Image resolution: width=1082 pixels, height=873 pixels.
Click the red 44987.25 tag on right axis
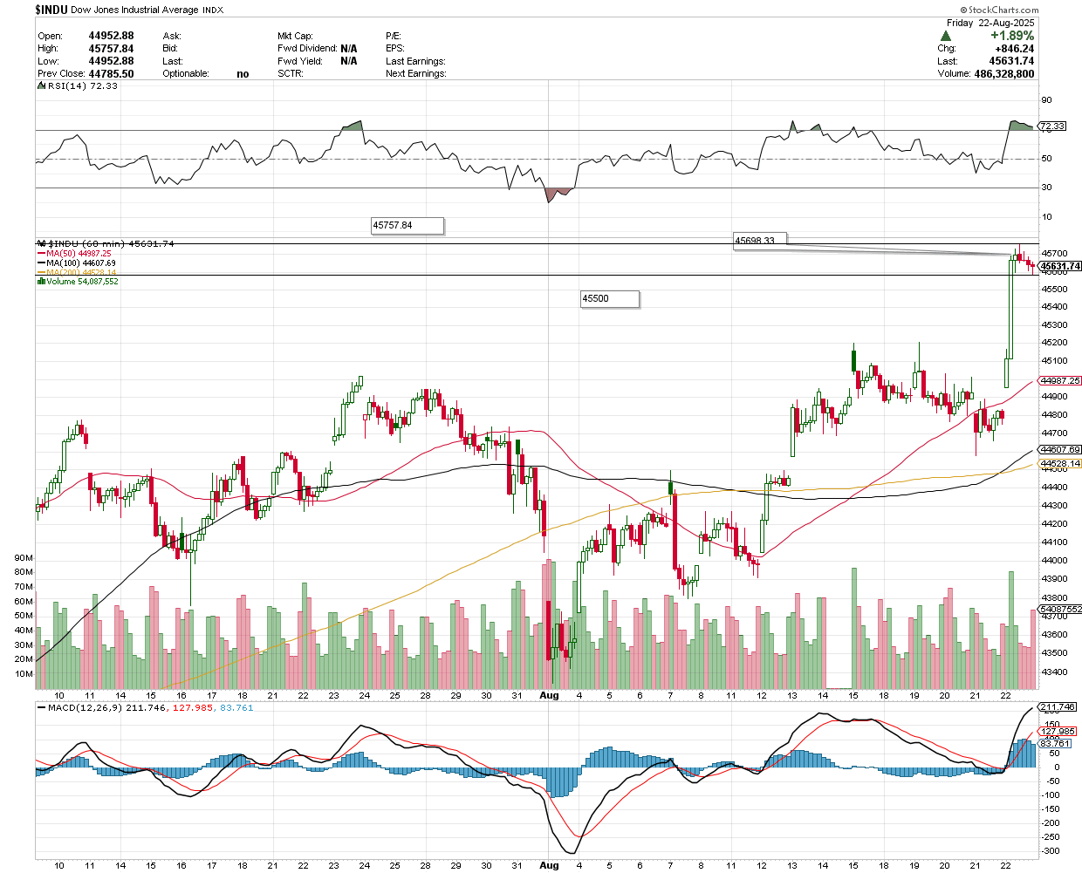click(x=1061, y=381)
